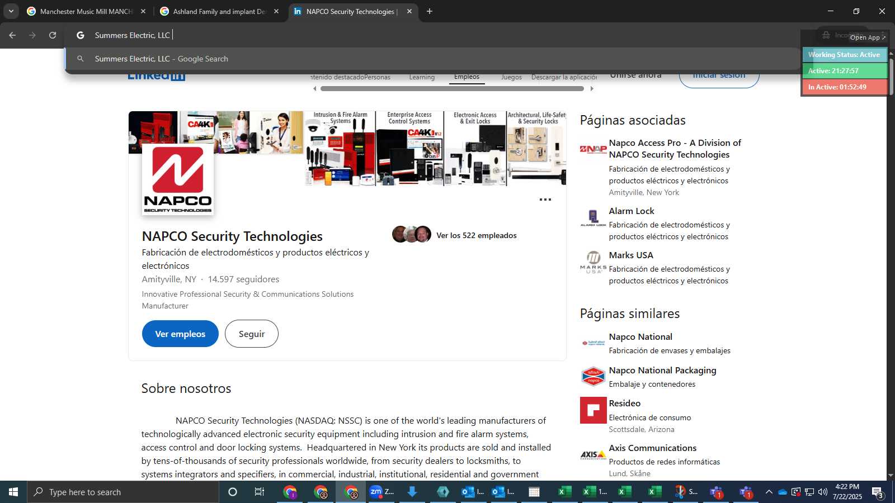Click the Open App link in overlay
The height and width of the screenshot is (503, 895).
[868, 37]
